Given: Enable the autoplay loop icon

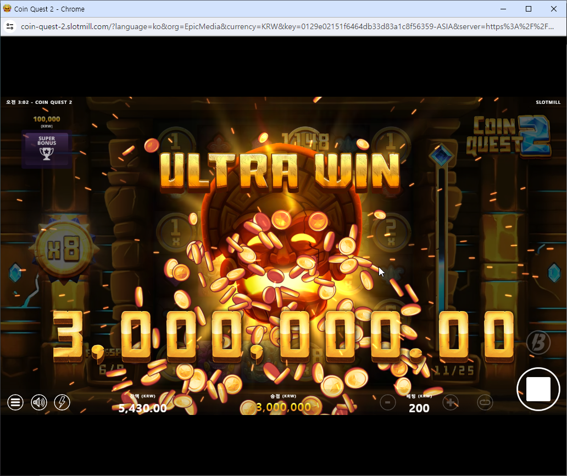Looking at the screenshot, I should 485,402.
